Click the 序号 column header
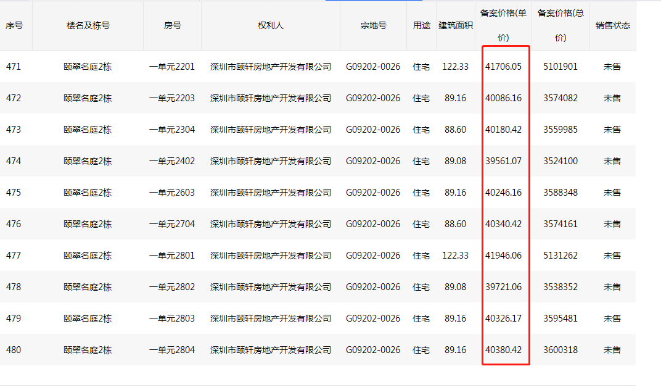 (14, 25)
